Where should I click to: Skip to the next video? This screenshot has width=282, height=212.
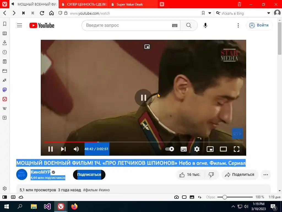[63, 149]
